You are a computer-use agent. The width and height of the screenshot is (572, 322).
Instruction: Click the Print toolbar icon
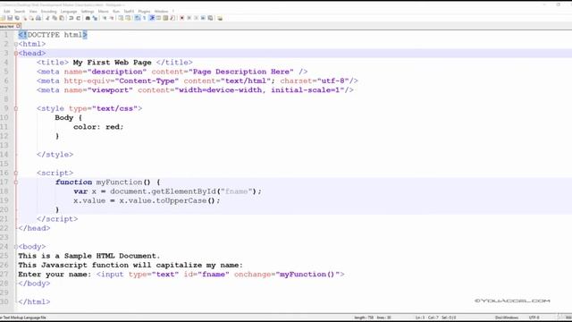(38, 18)
